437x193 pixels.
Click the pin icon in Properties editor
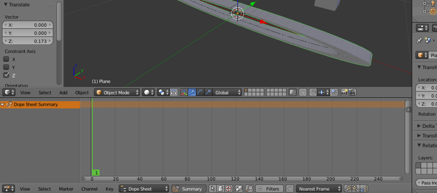419,41
